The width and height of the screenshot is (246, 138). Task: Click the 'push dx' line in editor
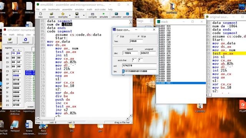tap(63, 100)
